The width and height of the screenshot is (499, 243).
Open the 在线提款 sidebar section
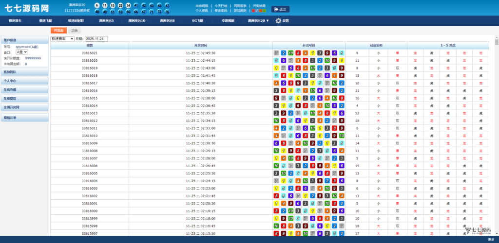click(x=25, y=99)
